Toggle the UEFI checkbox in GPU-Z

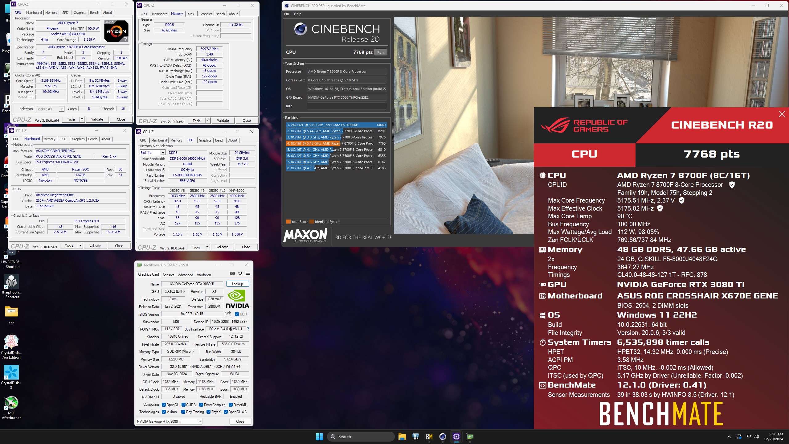coord(237,314)
